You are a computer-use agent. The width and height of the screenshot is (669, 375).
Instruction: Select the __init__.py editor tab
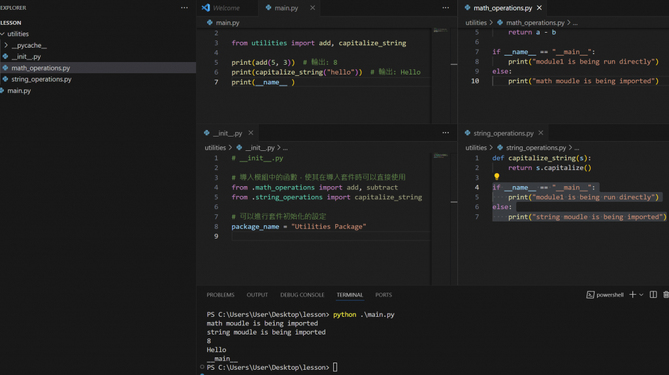227,133
